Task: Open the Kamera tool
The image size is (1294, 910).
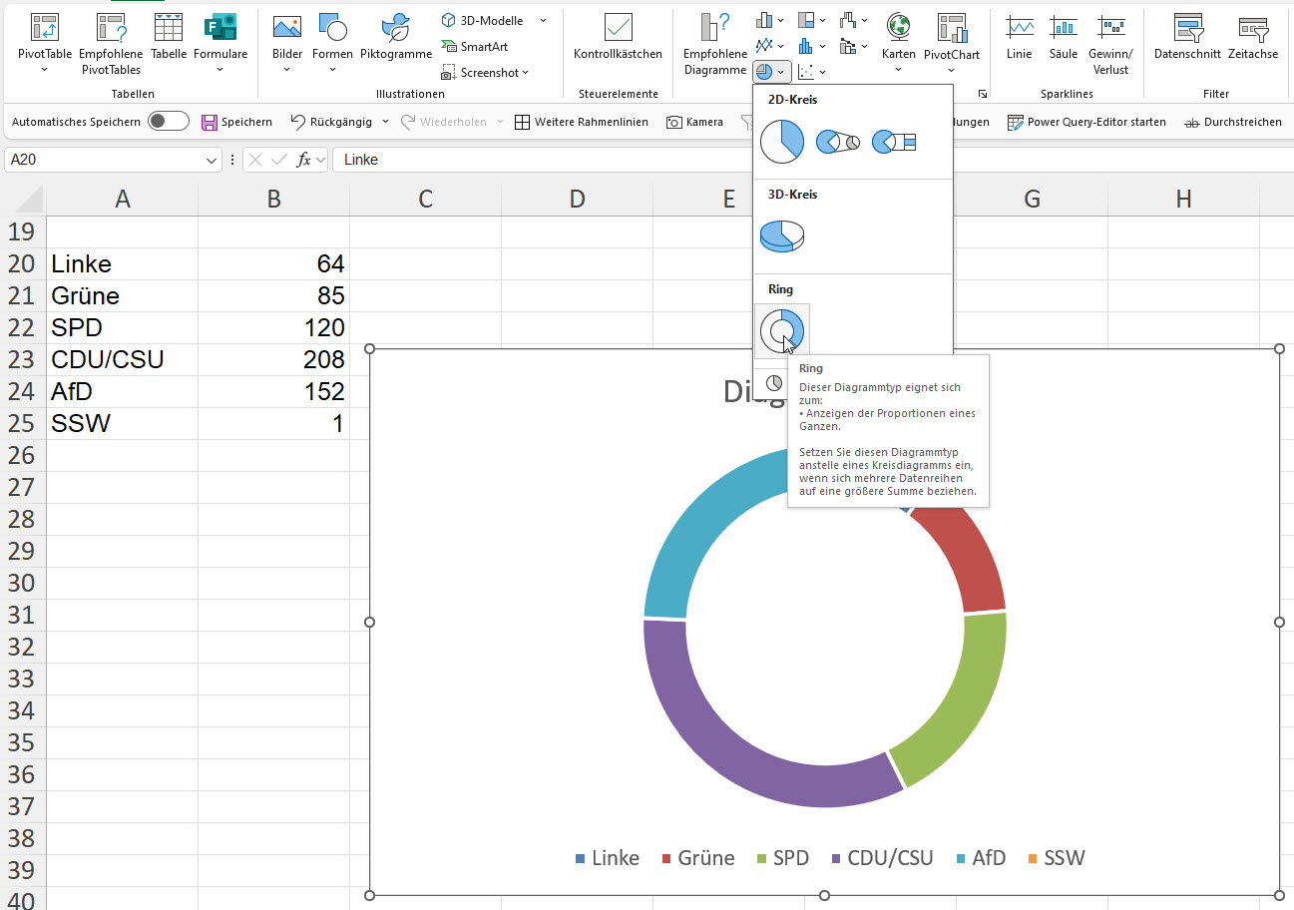Action: (x=694, y=122)
